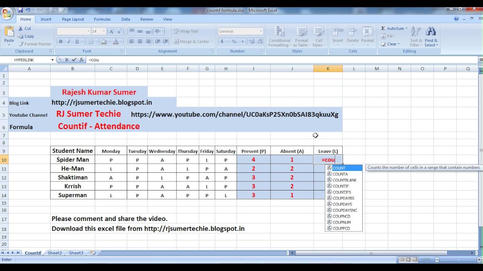Image resolution: width=483 pixels, height=271 pixels.
Task: Select column K header
Action: pyautogui.click(x=328, y=69)
